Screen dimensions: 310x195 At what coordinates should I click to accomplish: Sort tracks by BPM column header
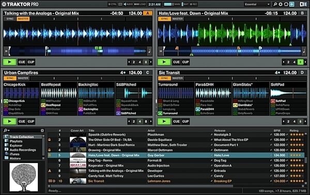coord(277,131)
